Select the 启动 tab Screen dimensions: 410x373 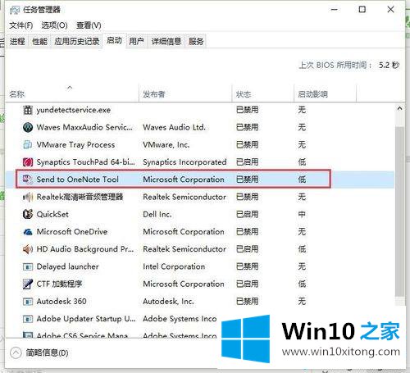(114, 41)
